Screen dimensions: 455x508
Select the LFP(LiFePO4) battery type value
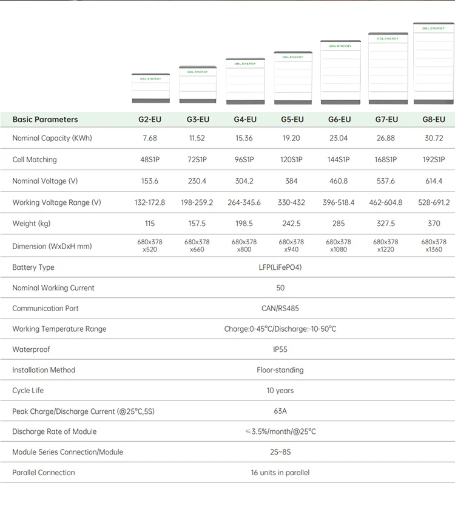point(280,267)
